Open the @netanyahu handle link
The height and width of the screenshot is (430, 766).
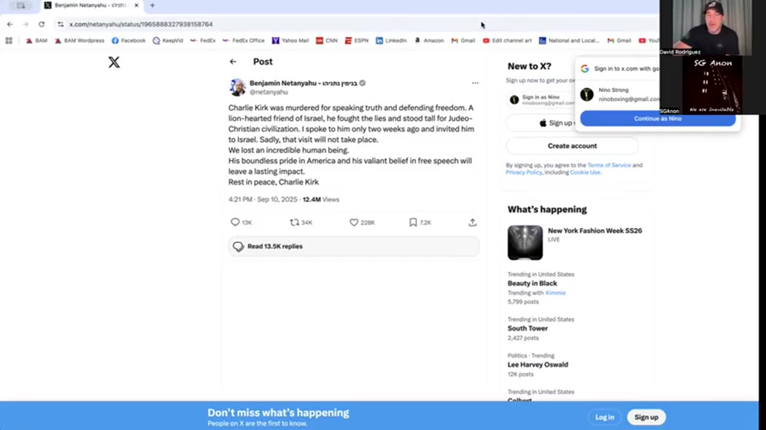269,92
